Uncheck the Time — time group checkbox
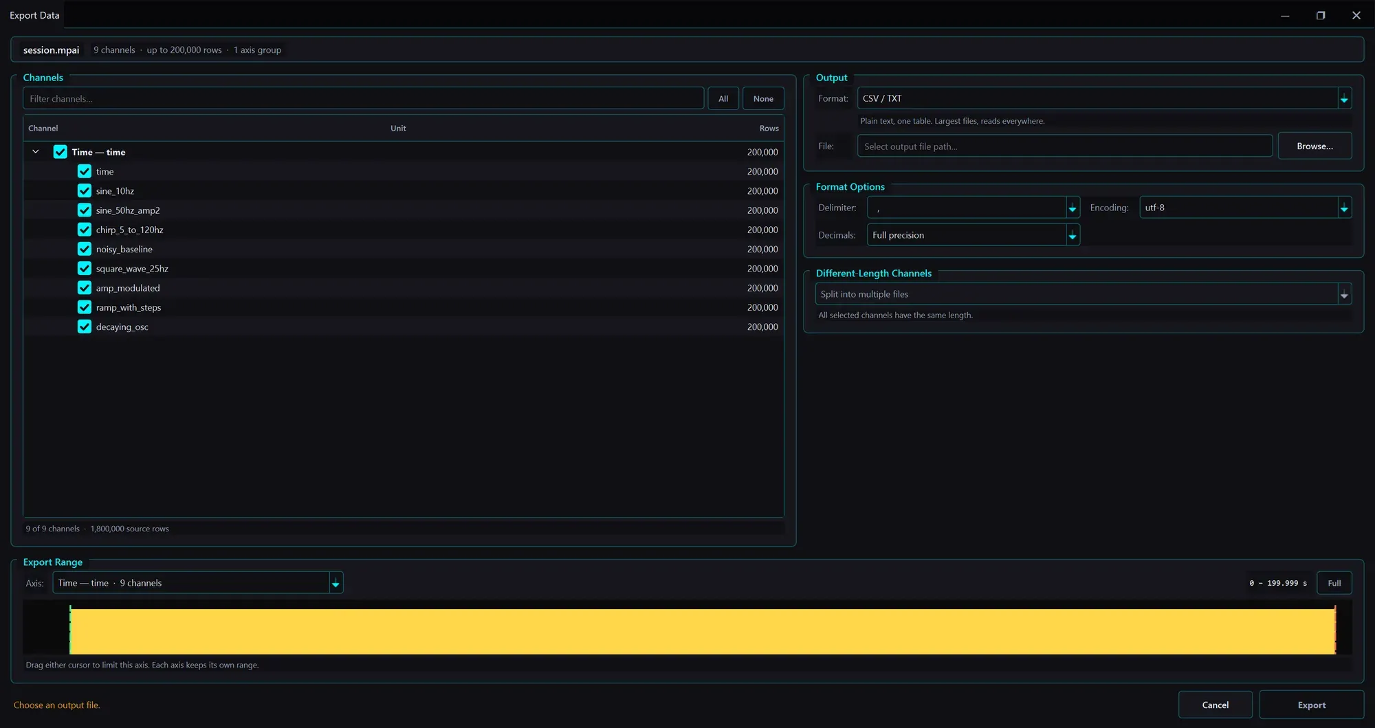Screen dimensions: 1375x728 coord(60,152)
